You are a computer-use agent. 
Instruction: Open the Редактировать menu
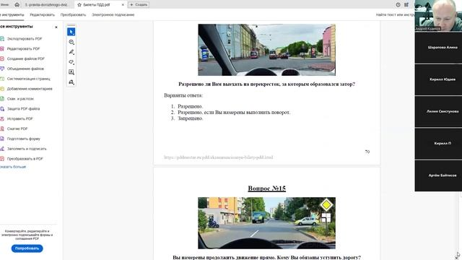42,14
